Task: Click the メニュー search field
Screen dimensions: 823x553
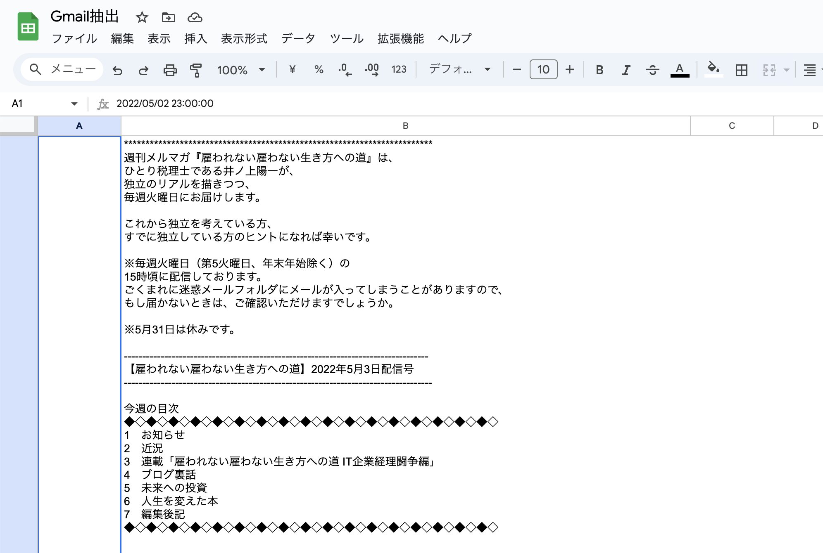Action: tap(62, 69)
